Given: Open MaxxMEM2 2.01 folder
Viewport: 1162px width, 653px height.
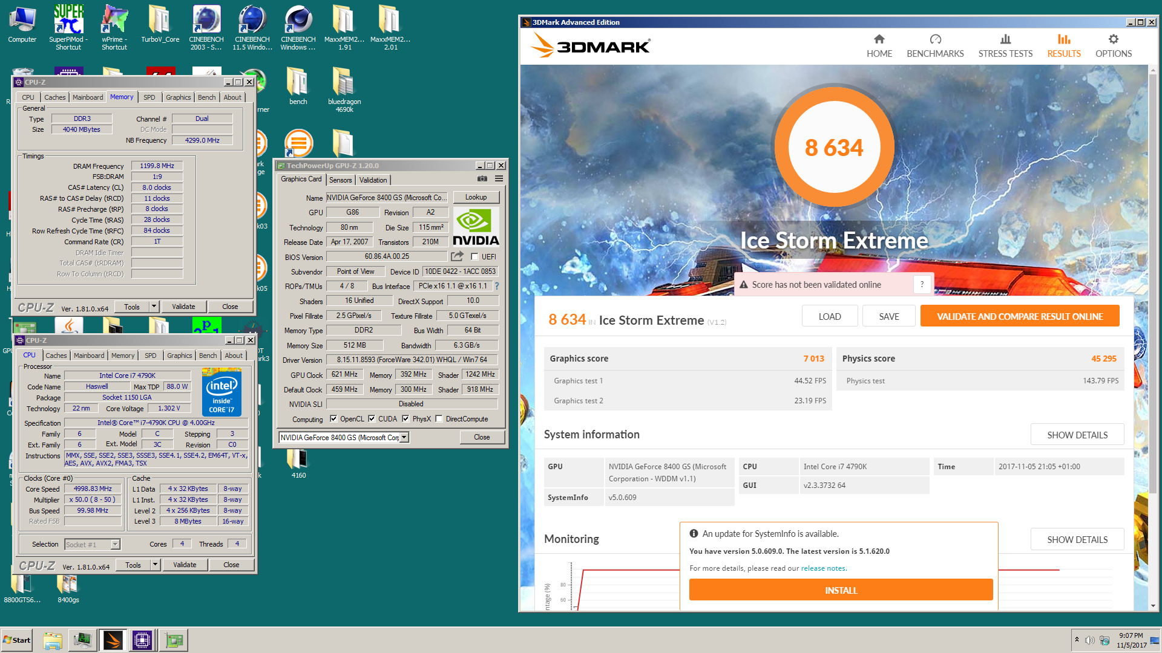Looking at the screenshot, I should coord(390,27).
